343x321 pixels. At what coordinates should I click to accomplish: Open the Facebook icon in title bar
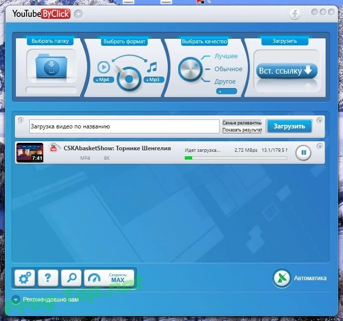tap(295, 14)
